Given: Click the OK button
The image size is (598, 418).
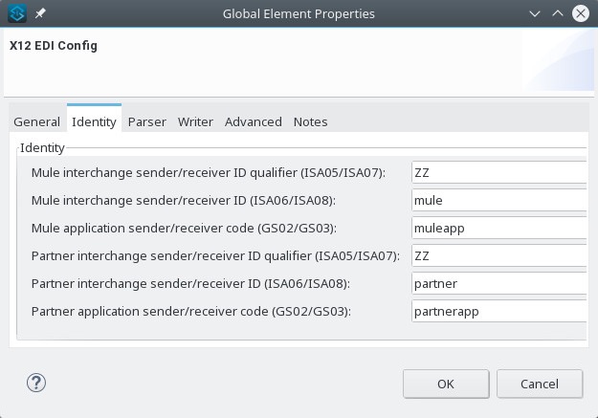Looking at the screenshot, I should (446, 384).
